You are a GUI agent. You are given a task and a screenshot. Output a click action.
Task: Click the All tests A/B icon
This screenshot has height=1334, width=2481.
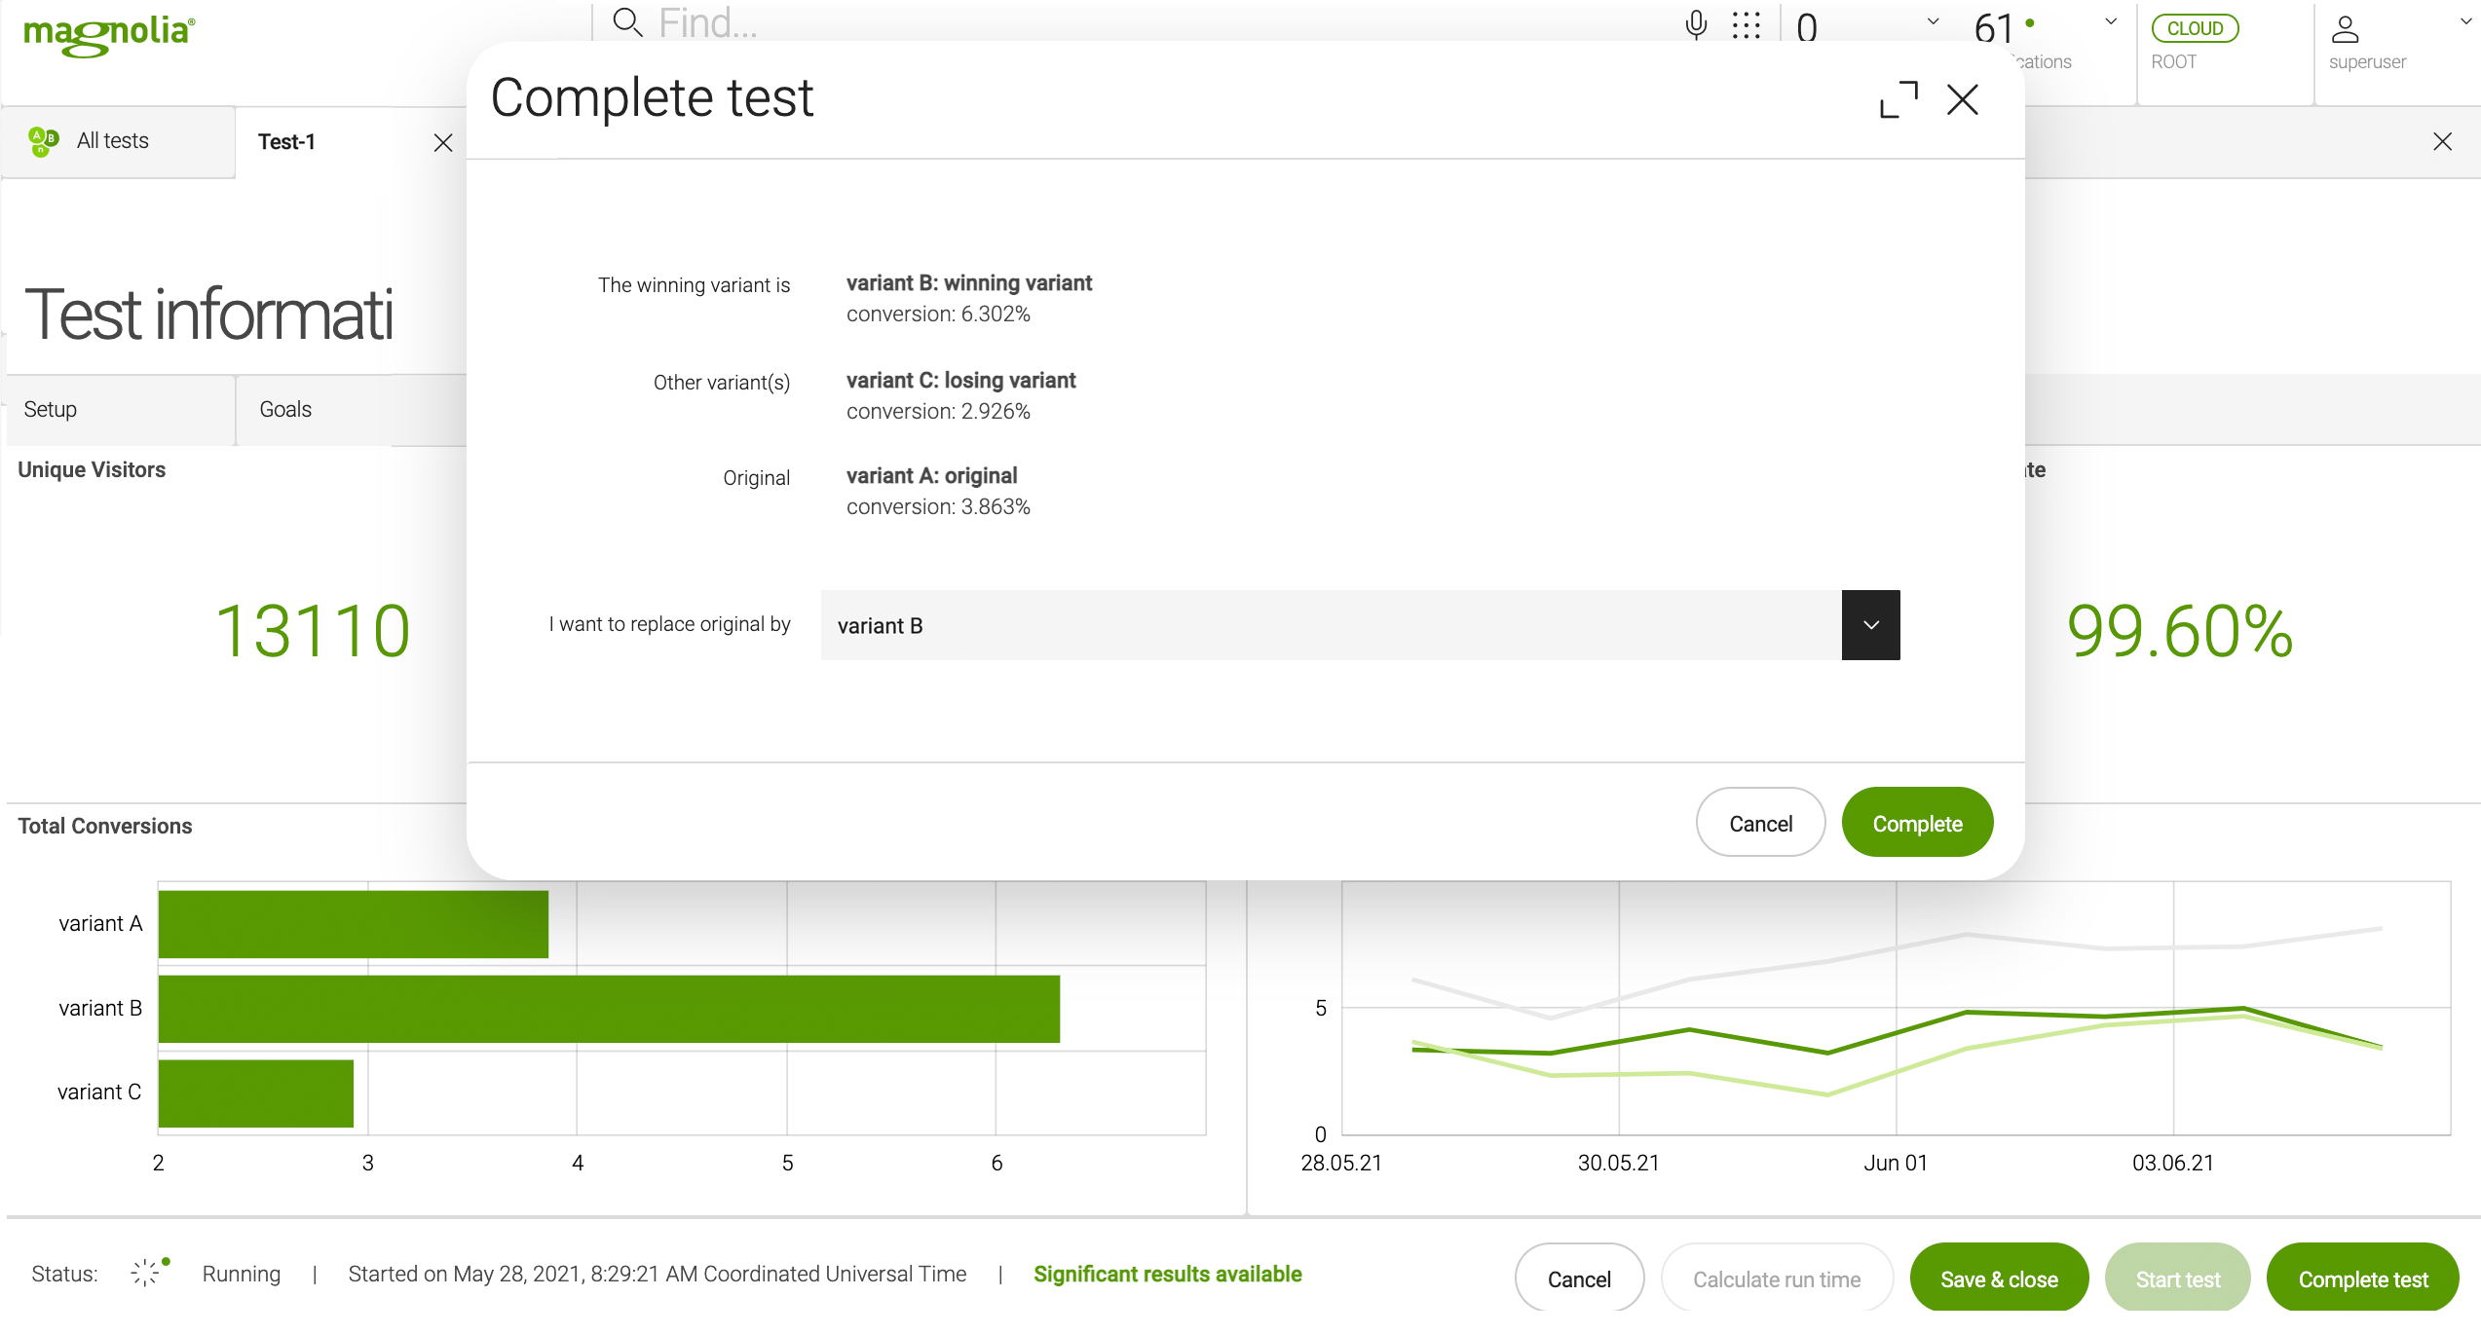(x=43, y=141)
